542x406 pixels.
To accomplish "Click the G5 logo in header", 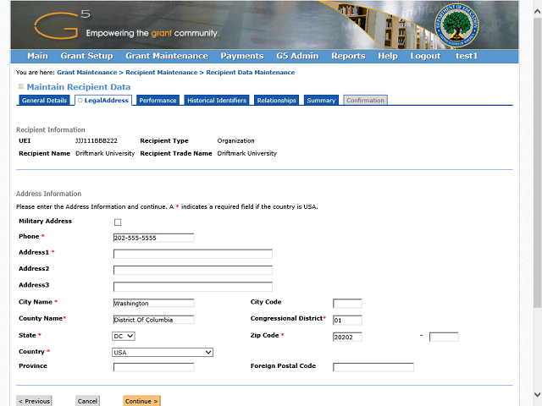I will click(x=62, y=25).
